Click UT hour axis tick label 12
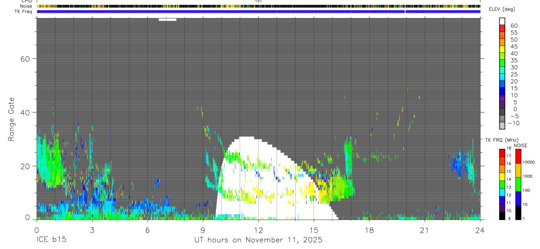This screenshot has height=249, width=540. tap(258, 230)
